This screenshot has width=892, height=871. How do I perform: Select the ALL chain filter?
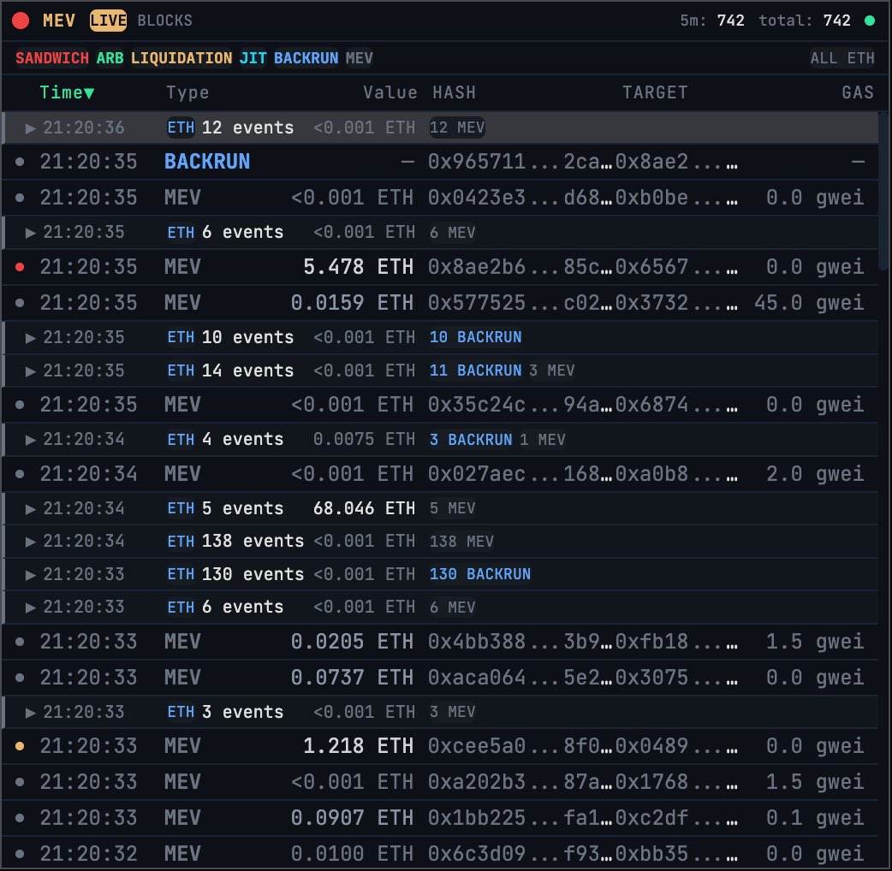point(824,58)
